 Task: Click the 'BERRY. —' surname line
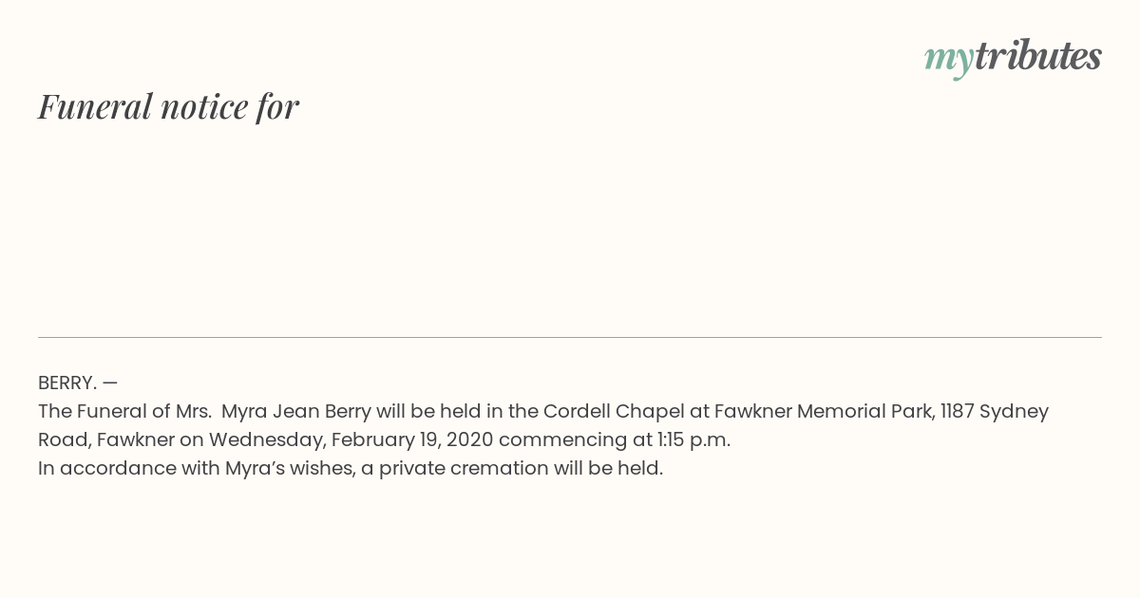coord(78,383)
